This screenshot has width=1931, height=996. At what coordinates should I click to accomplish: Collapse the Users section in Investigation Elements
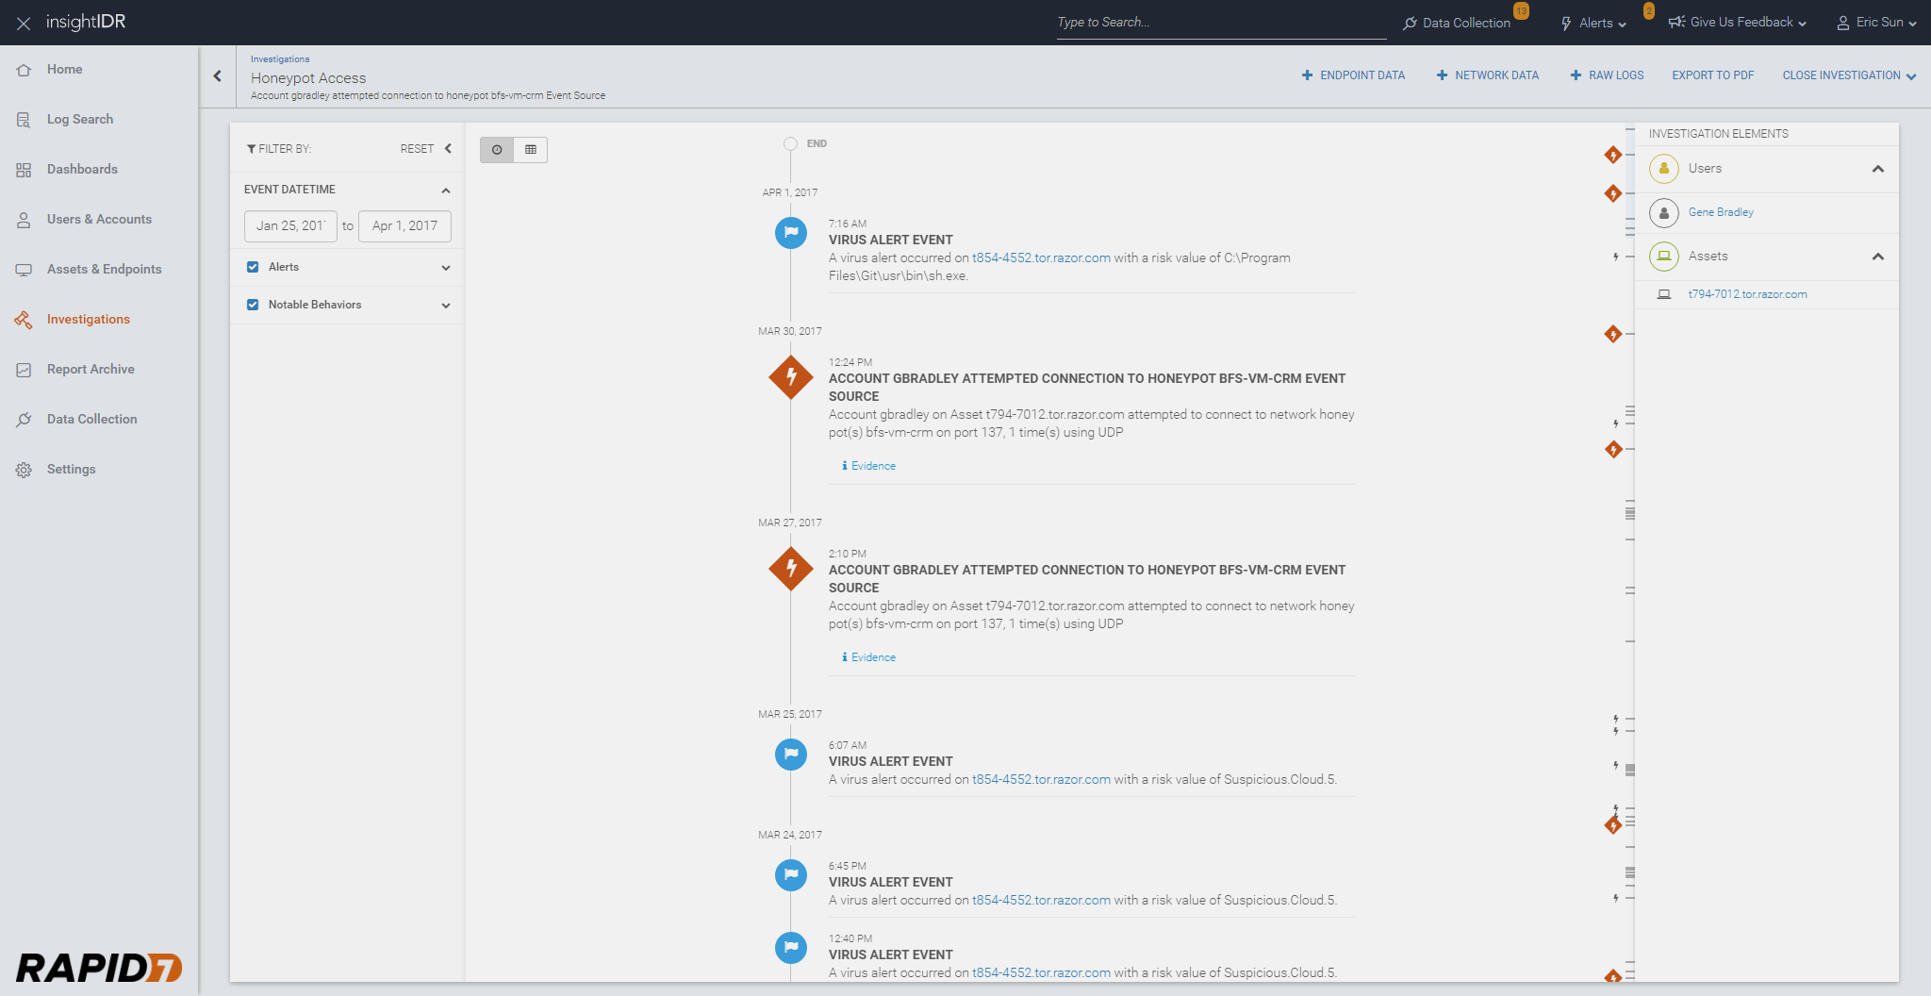click(1878, 170)
